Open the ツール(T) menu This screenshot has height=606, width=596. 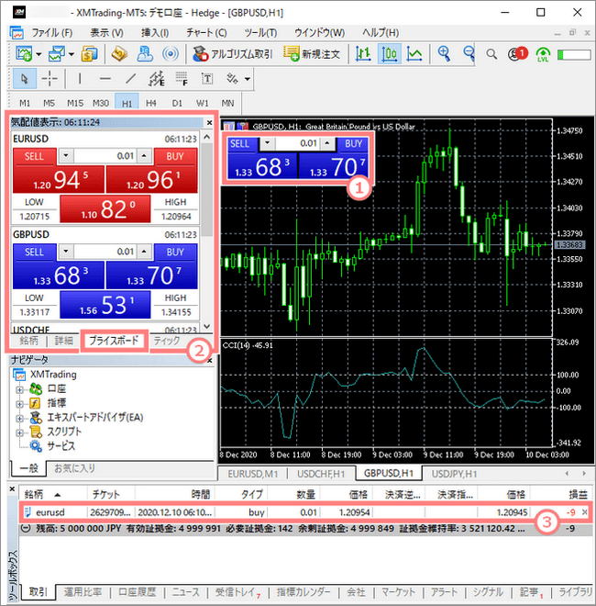(260, 33)
